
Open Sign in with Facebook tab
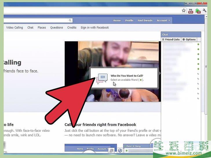pos(95,27)
